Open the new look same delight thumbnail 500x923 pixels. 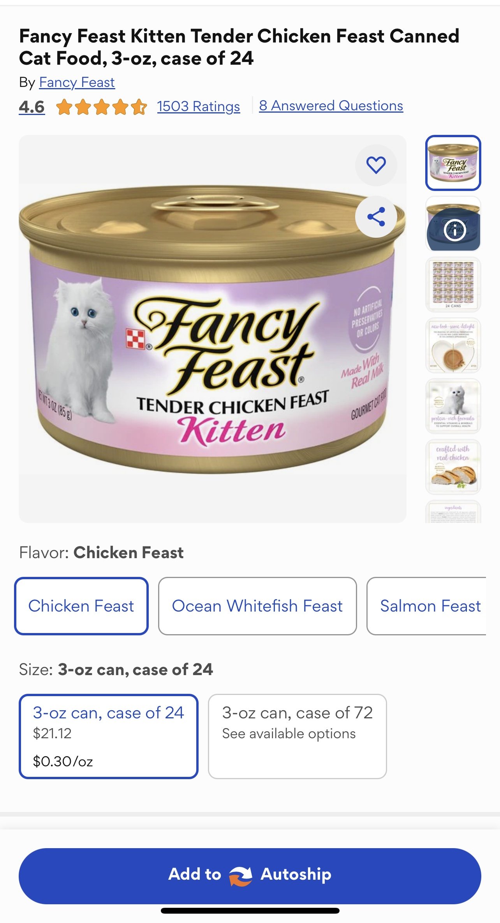(x=453, y=345)
